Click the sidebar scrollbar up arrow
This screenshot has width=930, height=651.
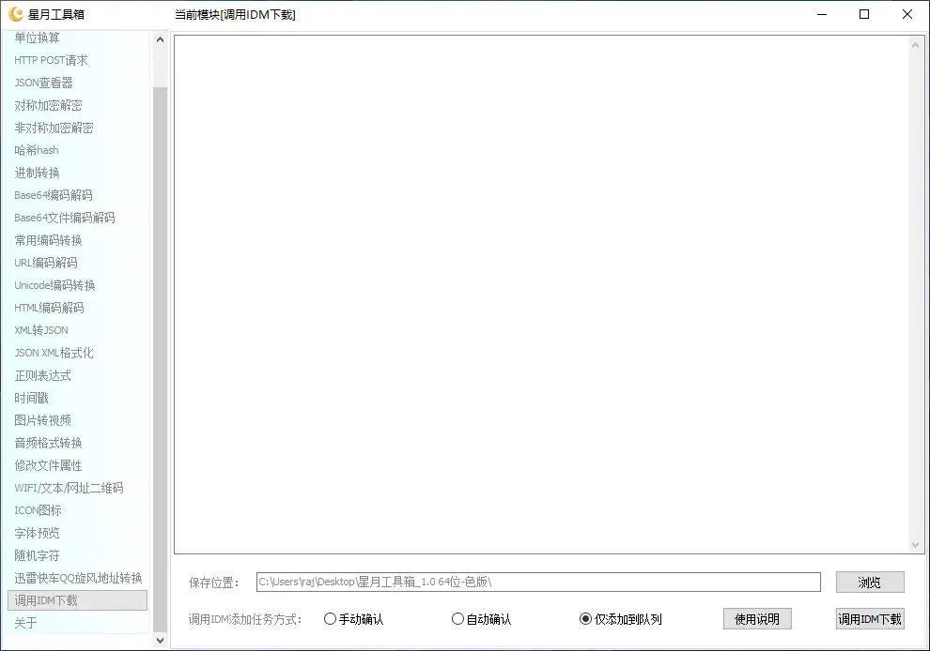[160, 39]
